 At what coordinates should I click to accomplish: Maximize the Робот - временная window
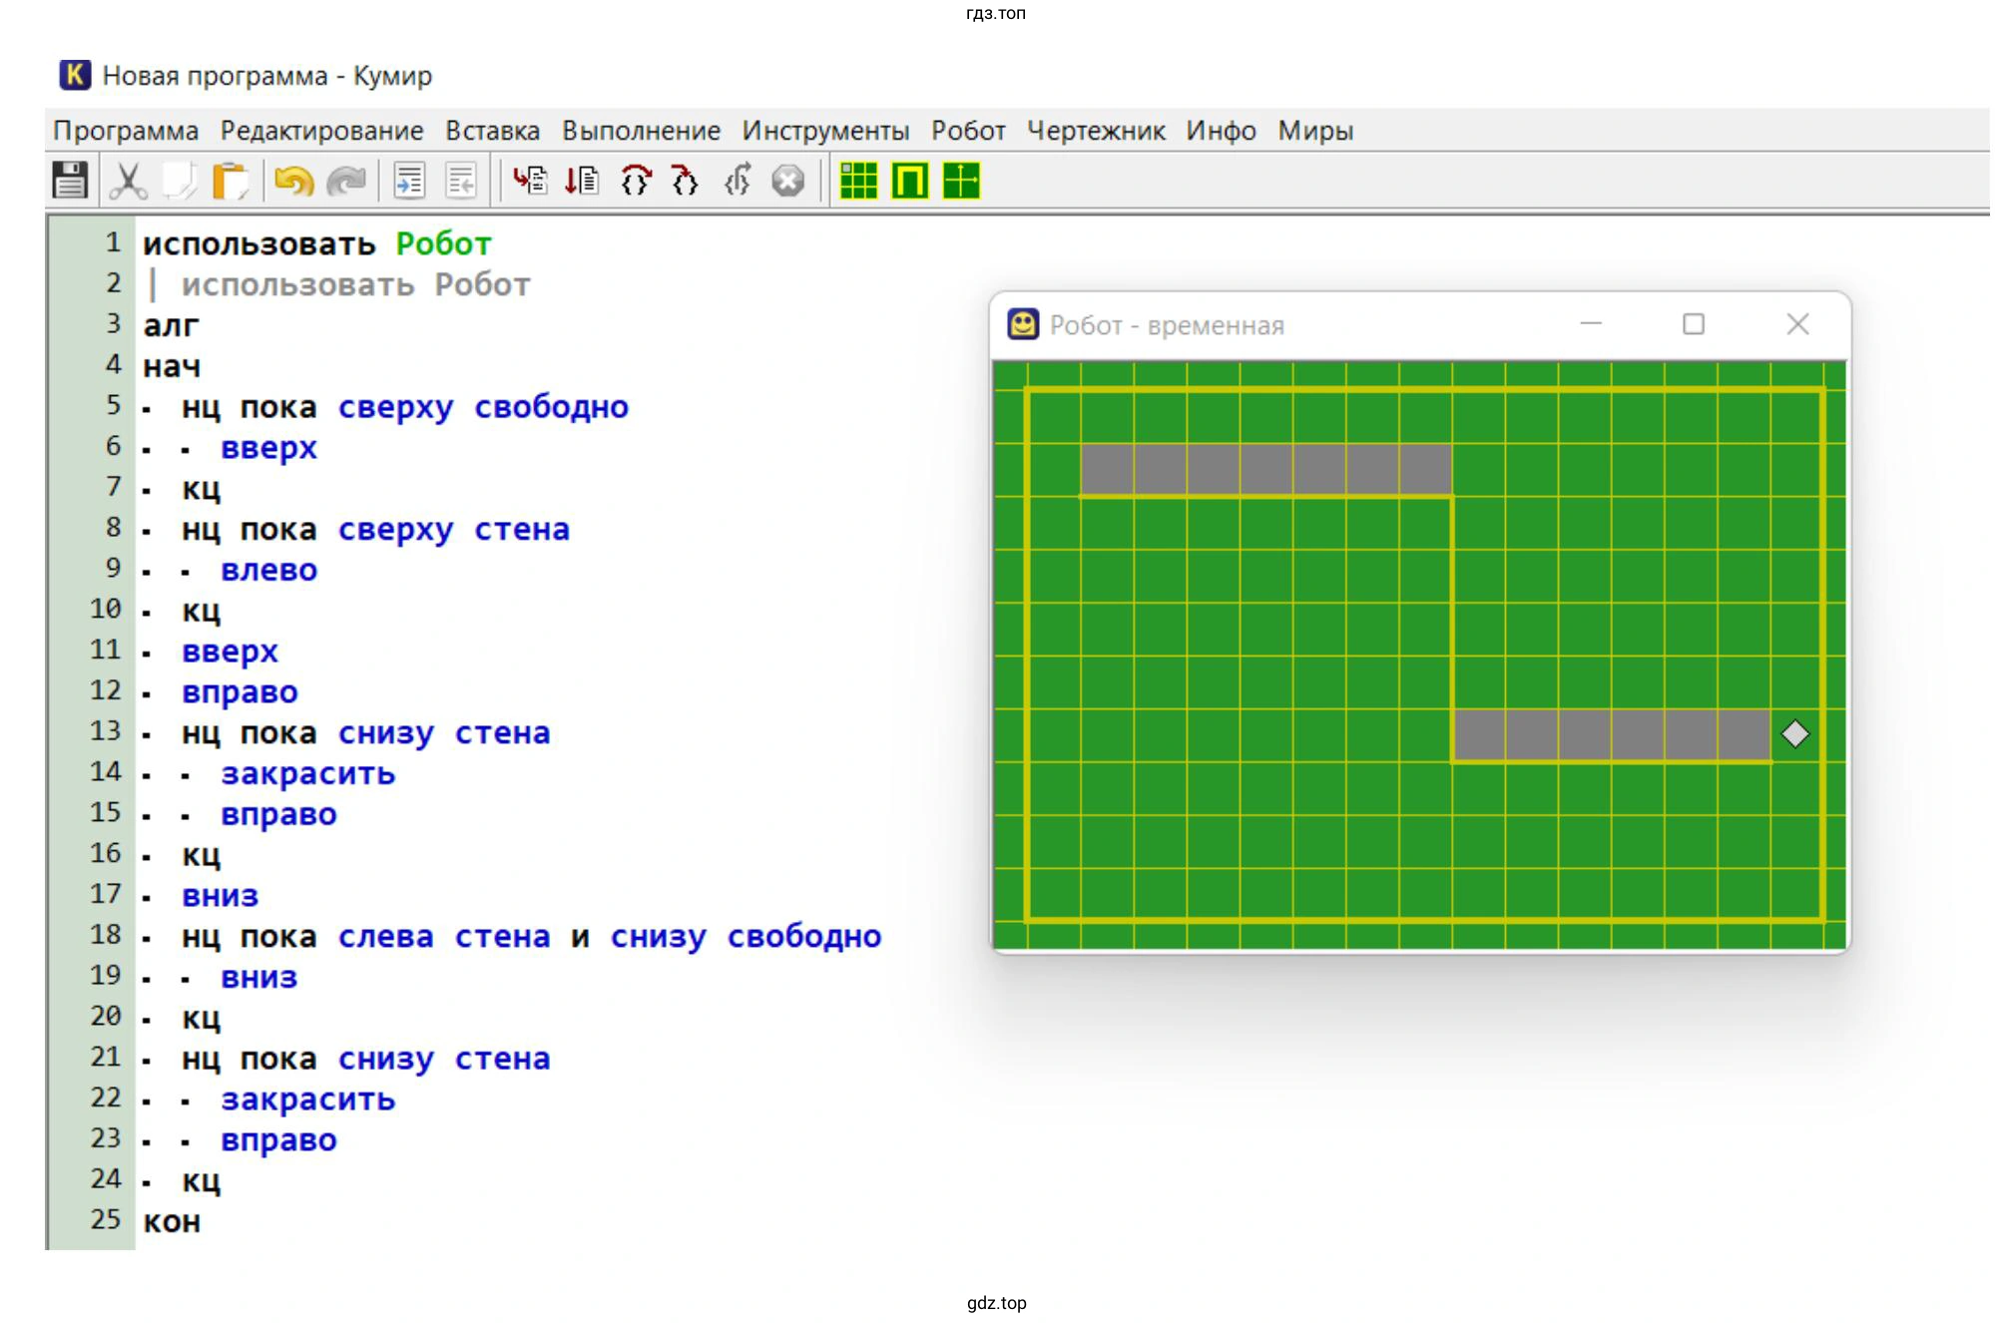[x=1693, y=324]
